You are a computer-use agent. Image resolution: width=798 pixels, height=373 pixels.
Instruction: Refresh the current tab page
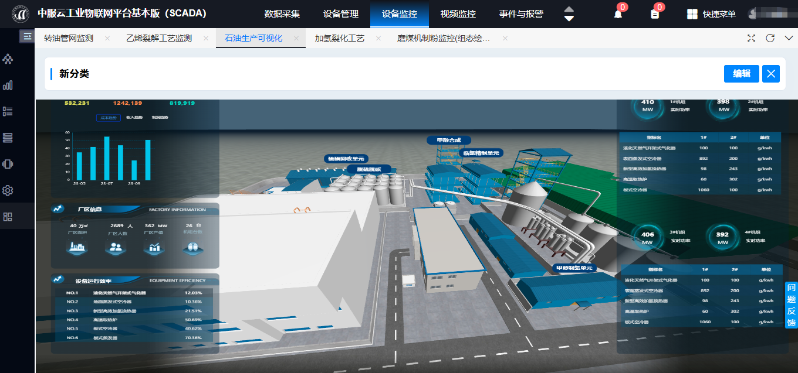(x=770, y=38)
